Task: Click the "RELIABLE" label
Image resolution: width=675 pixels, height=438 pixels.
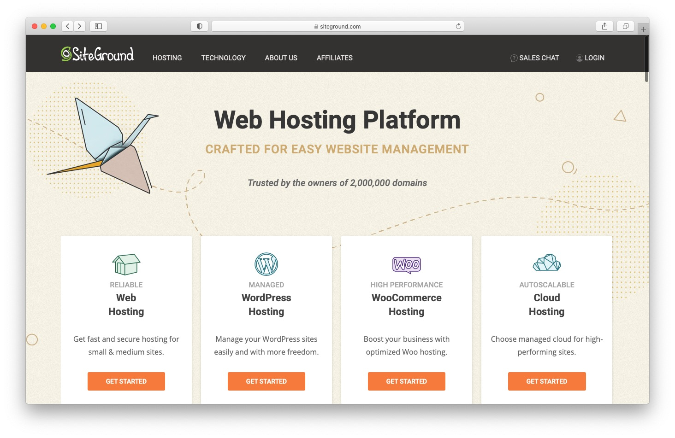Action: (x=126, y=285)
